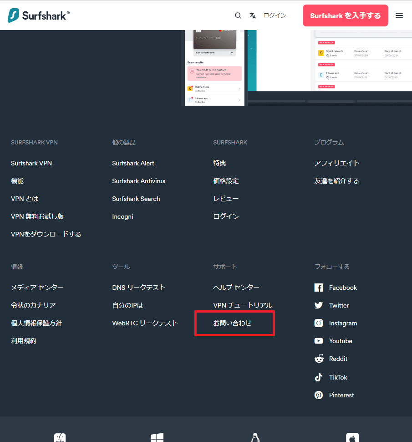Open the hamburger menu
Image resolution: width=412 pixels, height=442 pixels.
click(x=399, y=15)
